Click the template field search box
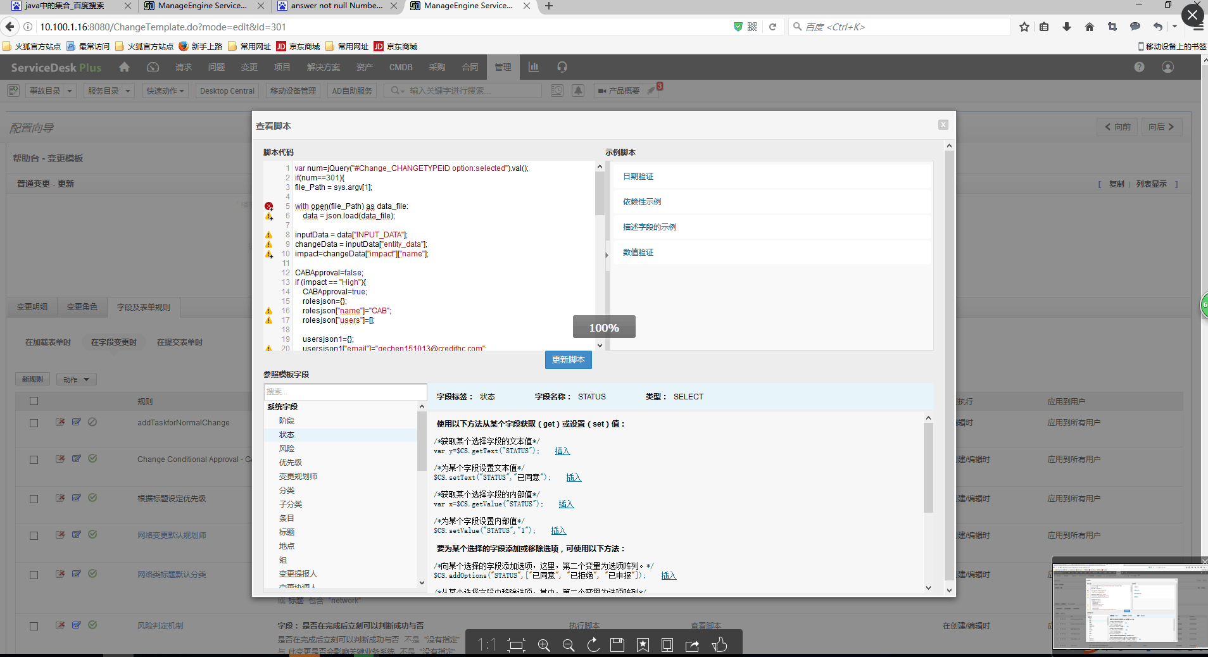The image size is (1208, 657). (345, 392)
